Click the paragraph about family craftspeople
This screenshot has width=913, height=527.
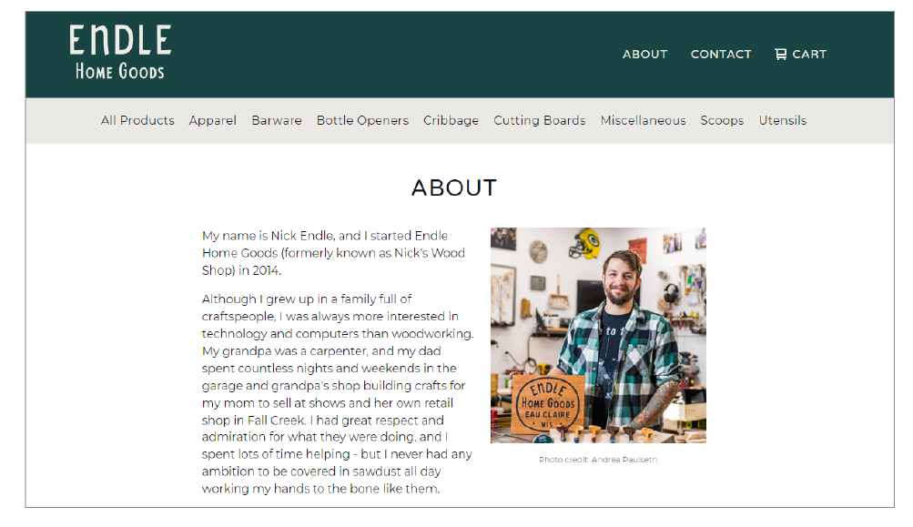(338, 393)
